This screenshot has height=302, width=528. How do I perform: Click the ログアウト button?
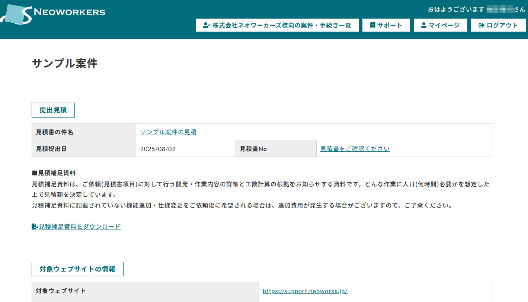pyautogui.click(x=498, y=25)
